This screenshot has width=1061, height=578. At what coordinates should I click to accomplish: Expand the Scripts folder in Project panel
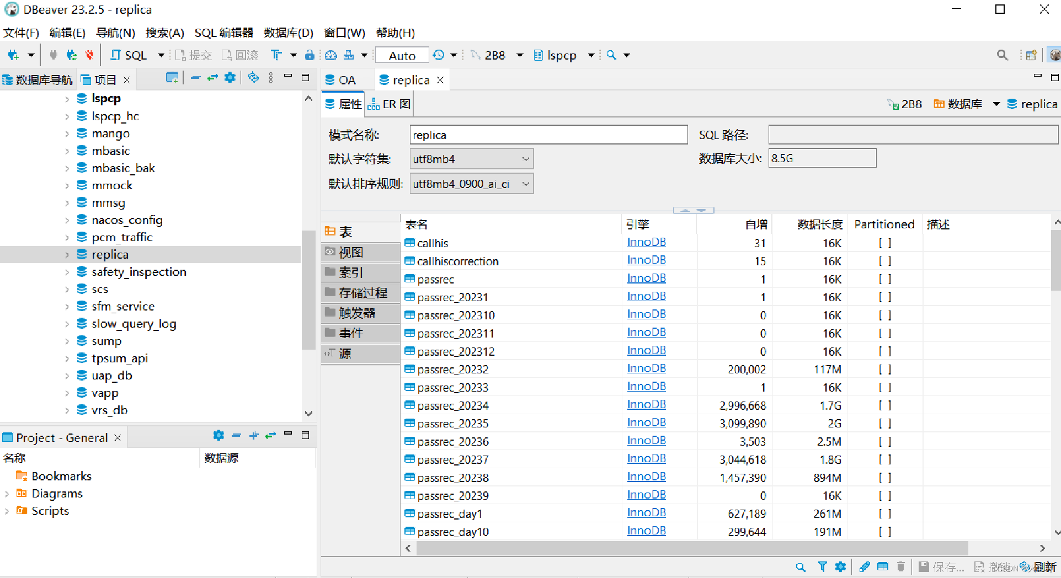click(7, 511)
